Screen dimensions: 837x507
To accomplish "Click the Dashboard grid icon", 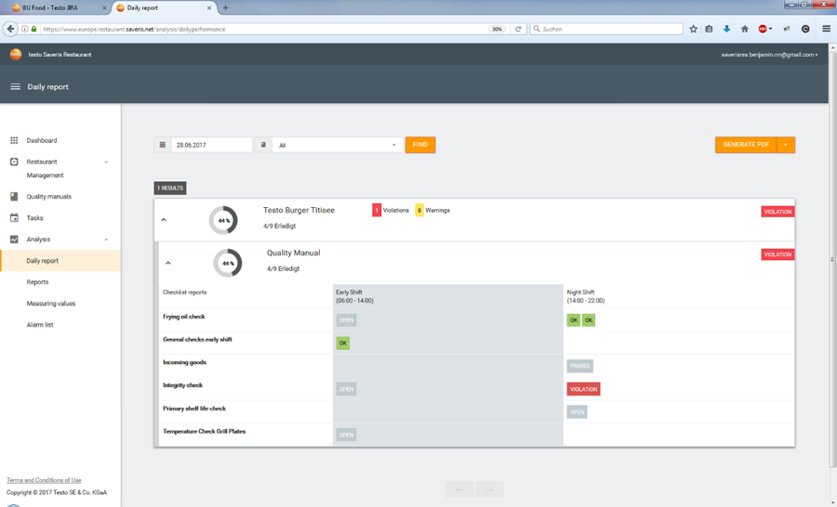I will [x=14, y=141].
